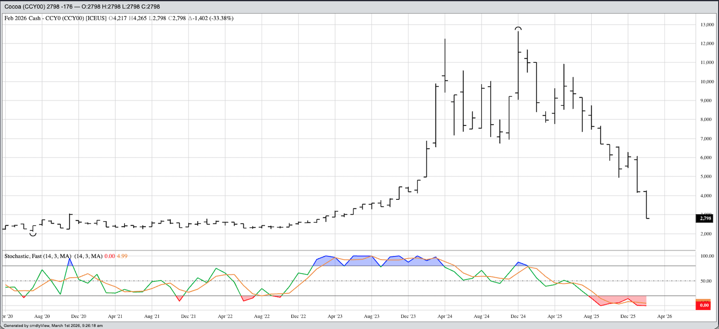Image resolution: width=719 pixels, height=329 pixels.
Task: Click the Generated by cmdtyView footer text
Action: pyautogui.click(x=53, y=326)
